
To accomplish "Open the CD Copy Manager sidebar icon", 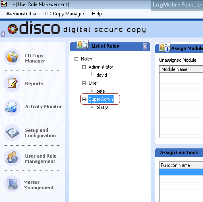I will (x=12, y=57).
